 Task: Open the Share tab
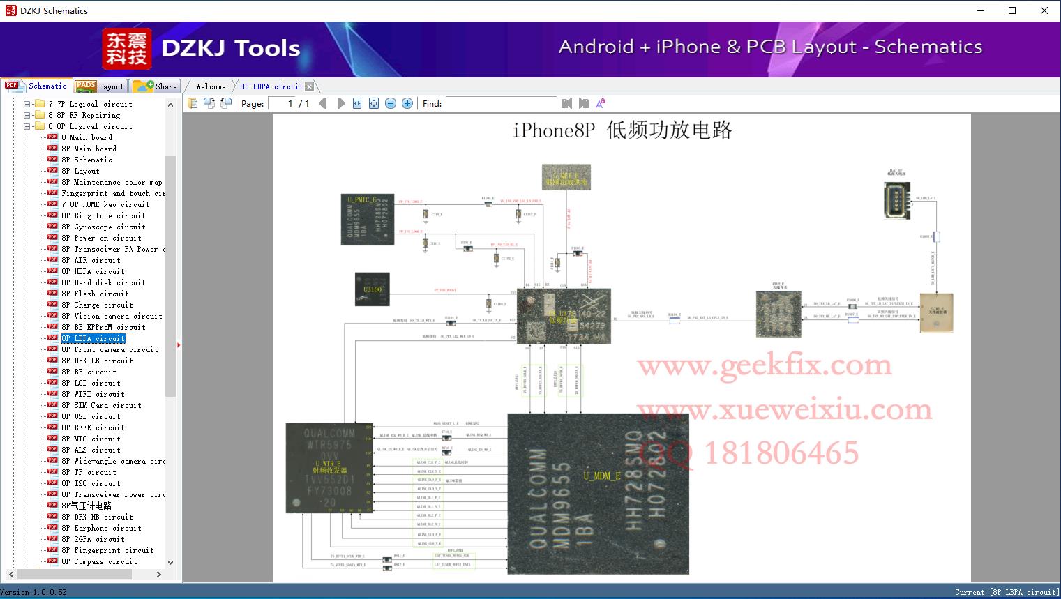(155, 86)
